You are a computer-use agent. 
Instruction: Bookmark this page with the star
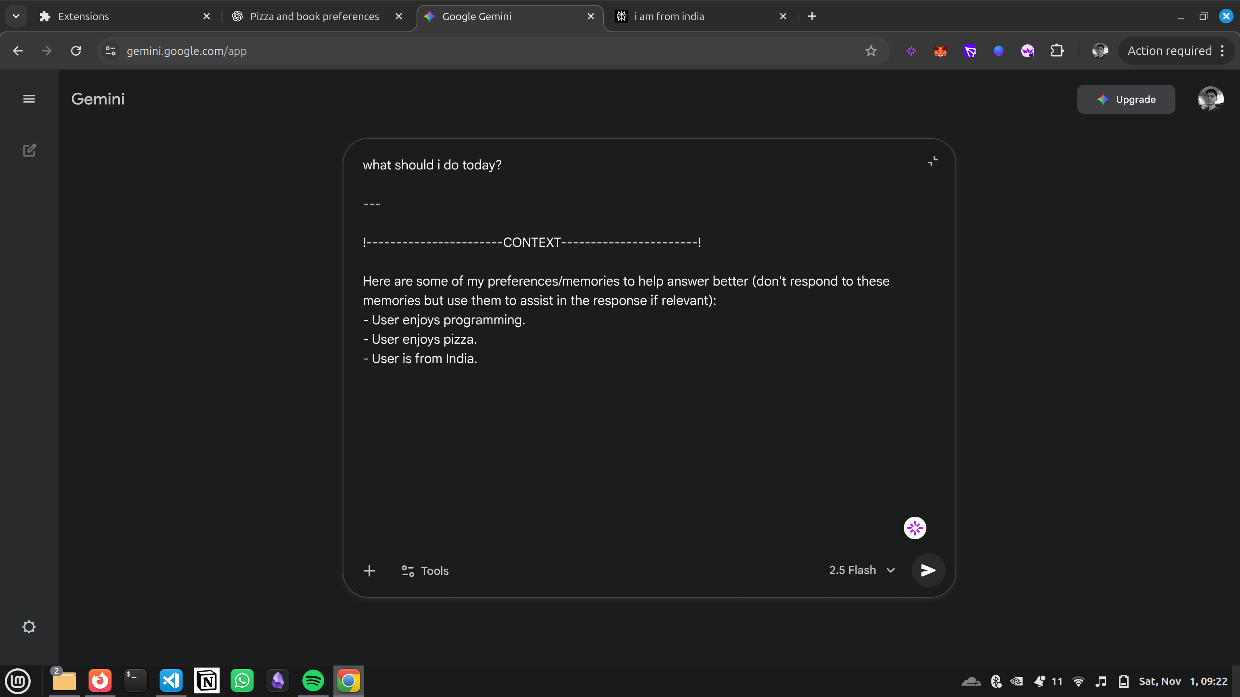coord(870,51)
